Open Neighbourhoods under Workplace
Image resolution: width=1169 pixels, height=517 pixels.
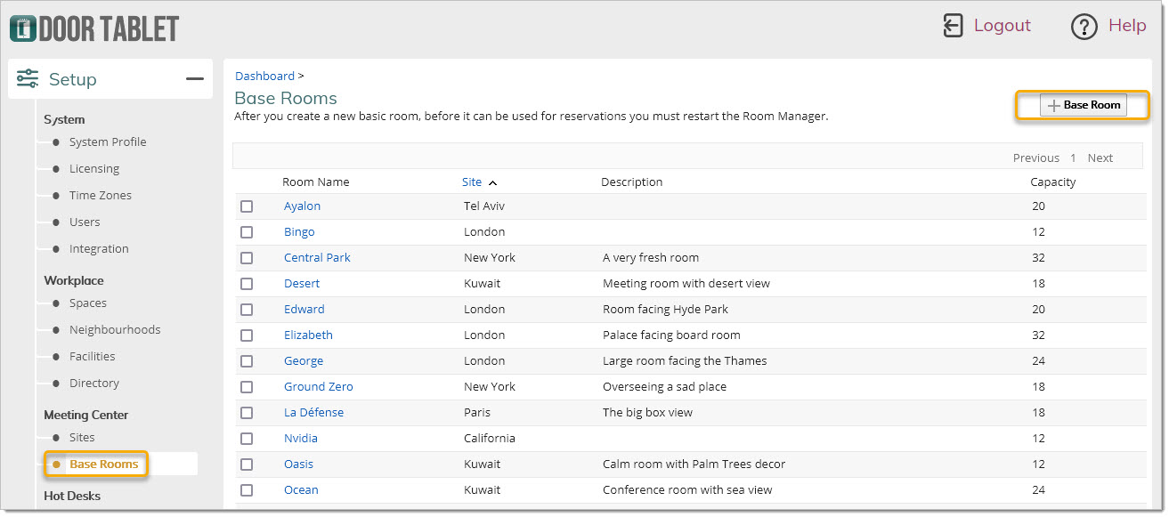(x=115, y=330)
